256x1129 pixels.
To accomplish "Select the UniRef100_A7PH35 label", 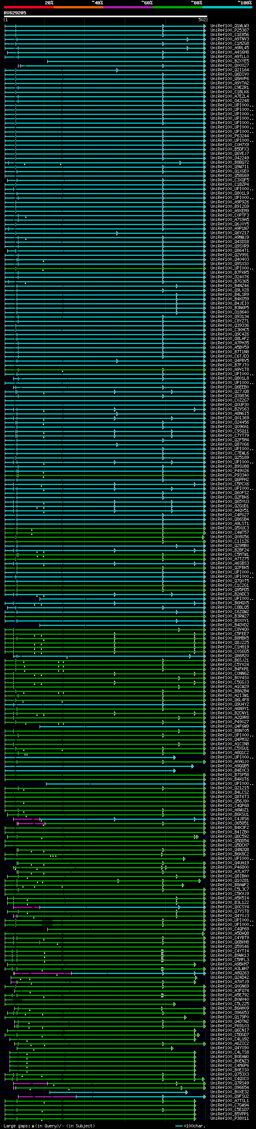I will [230, 343].
